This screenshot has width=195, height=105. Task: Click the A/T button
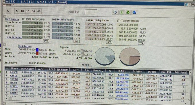pyautogui.click(x=76, y=42)
